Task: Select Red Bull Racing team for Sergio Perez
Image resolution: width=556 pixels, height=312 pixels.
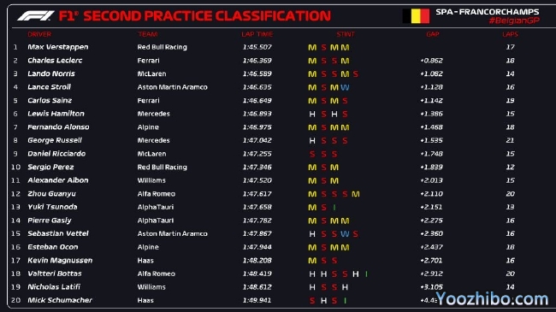Action: point(162,167)
